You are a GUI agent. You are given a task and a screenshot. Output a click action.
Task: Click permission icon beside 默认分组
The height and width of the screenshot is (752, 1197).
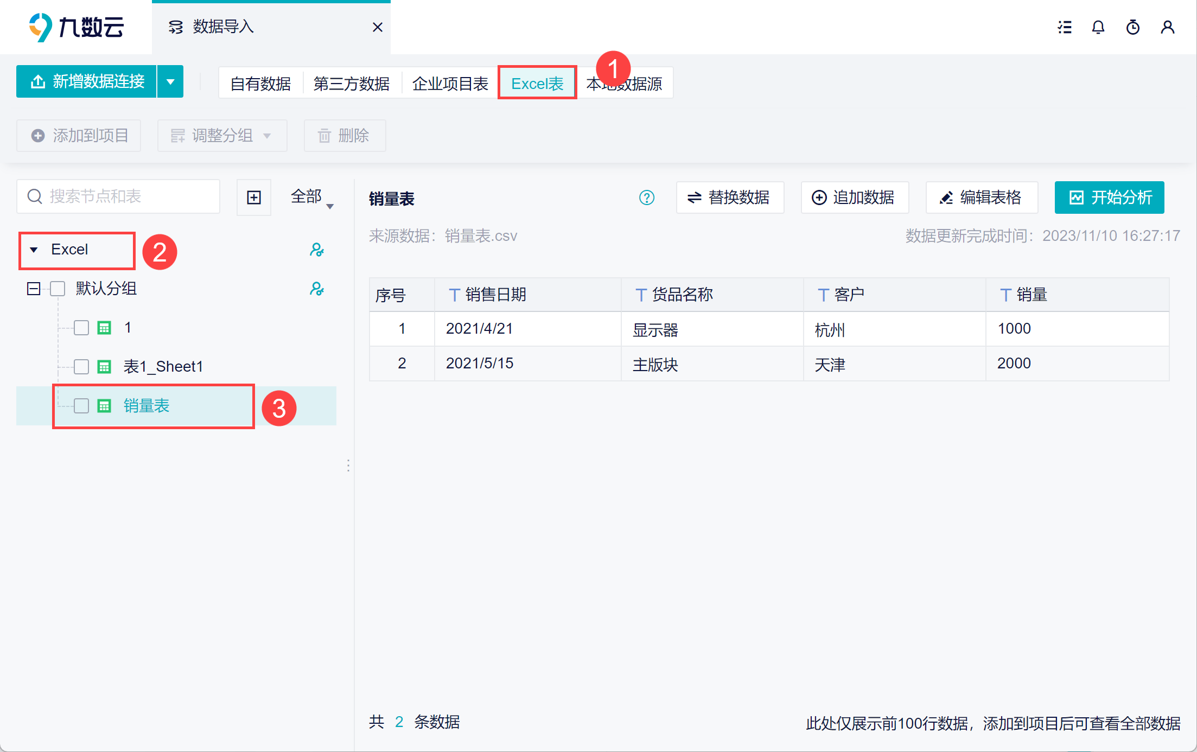point(317,289)
